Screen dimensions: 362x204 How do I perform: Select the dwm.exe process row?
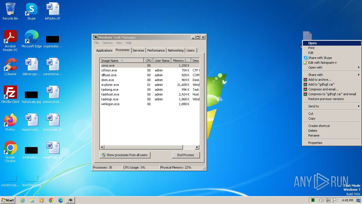pyautogui.click(x=150, y=80)
